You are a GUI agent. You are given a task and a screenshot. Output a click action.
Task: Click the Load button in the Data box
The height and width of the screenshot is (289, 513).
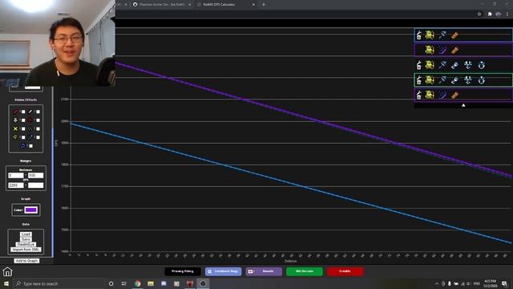click(26, 234)
